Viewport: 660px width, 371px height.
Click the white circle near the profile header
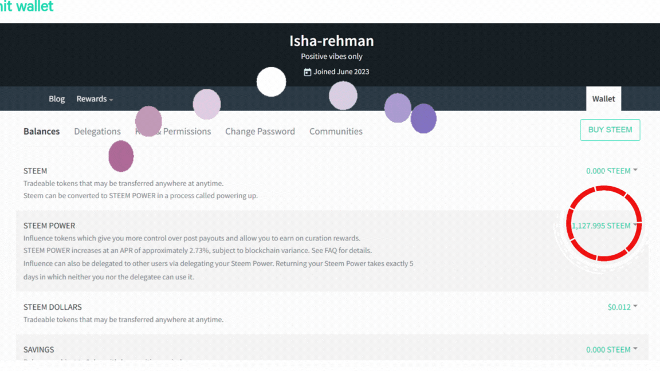pyautogui.click(x=271, y=82)
